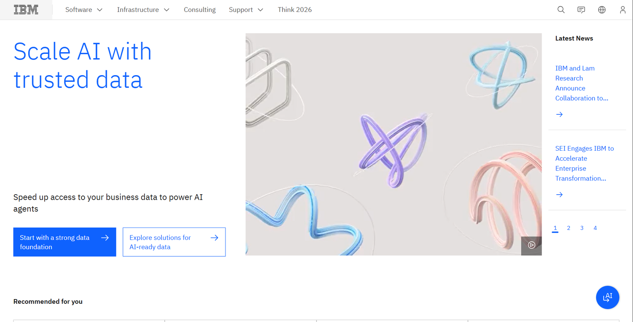Image resolution: width=633 pixels, height=322 pixels.
Task: Click the IBM logo in header
Action: point(26,9)
